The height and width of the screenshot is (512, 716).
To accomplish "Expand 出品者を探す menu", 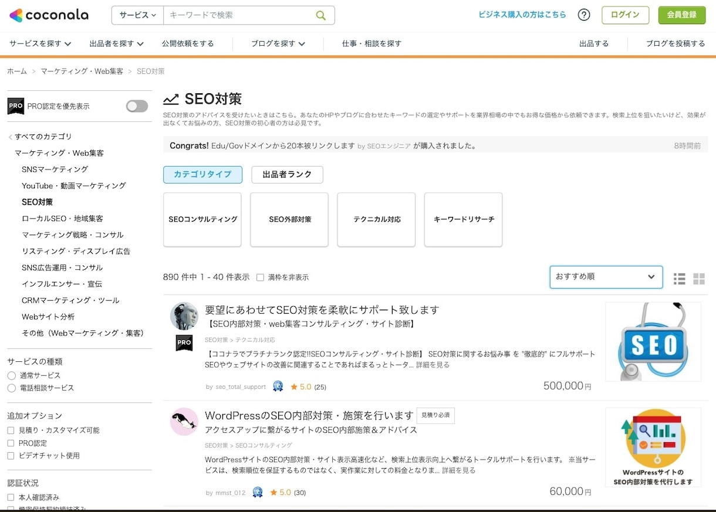I will point(116,43).
